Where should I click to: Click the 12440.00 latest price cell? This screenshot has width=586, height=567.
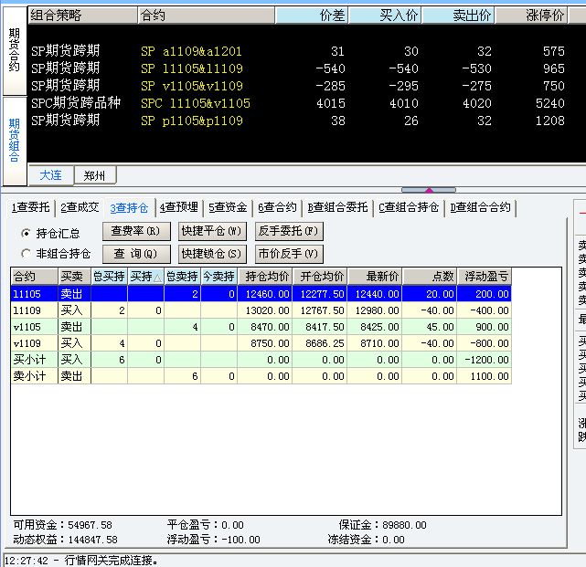(375, 294)
